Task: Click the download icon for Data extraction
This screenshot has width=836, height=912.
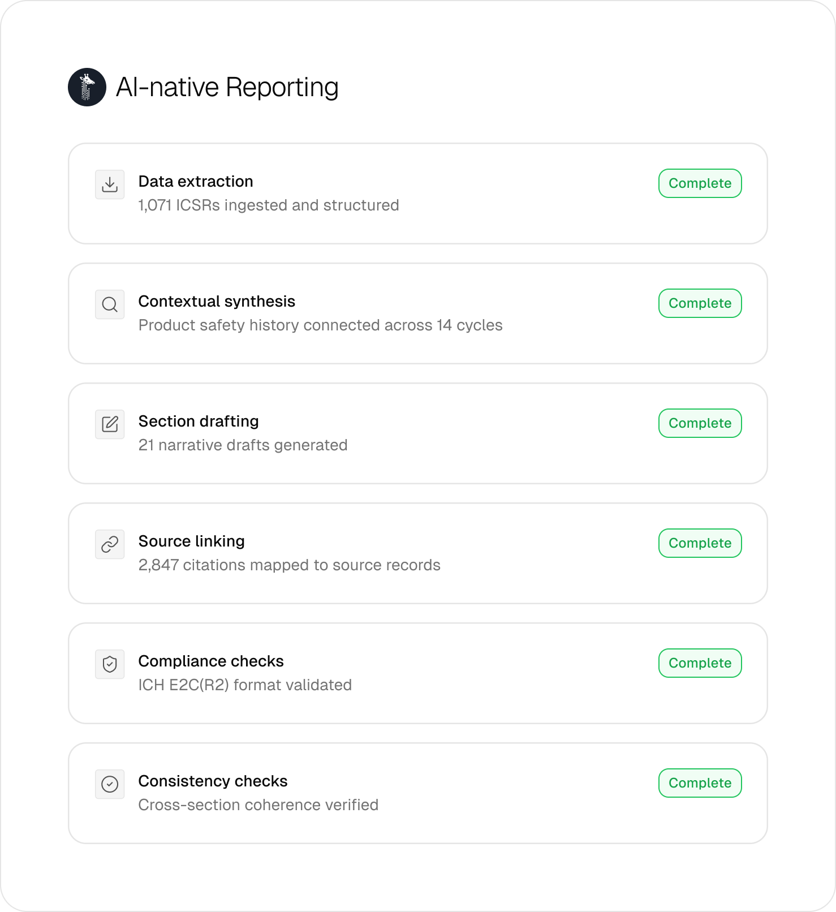Action: click(x=110, y=184)
